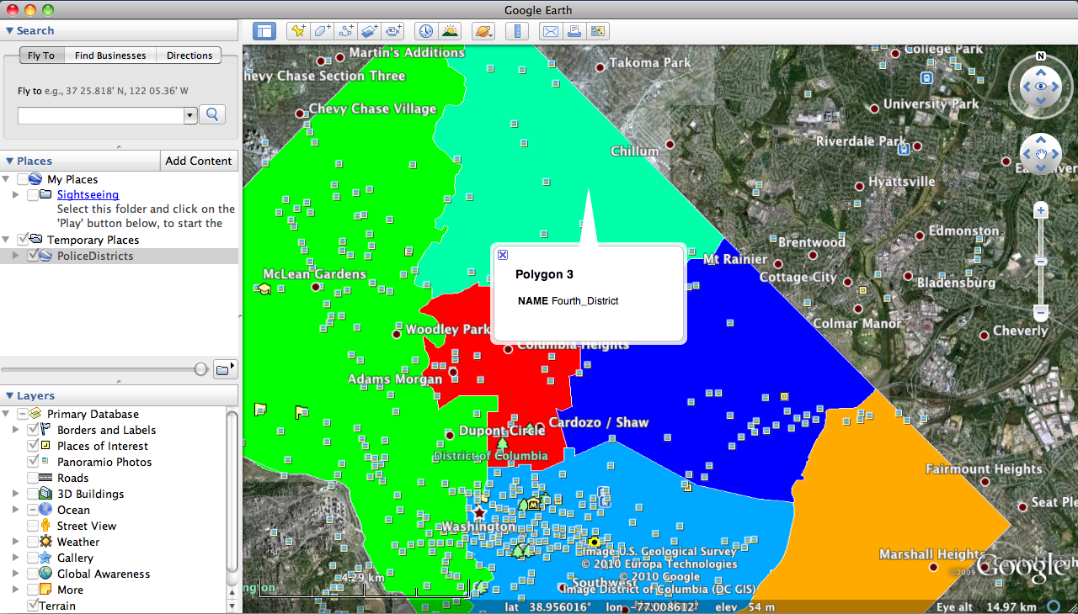The image size is (1078, 614).
Task: Toggle the sunlight across landscape icon
Action: click(450, 31)
